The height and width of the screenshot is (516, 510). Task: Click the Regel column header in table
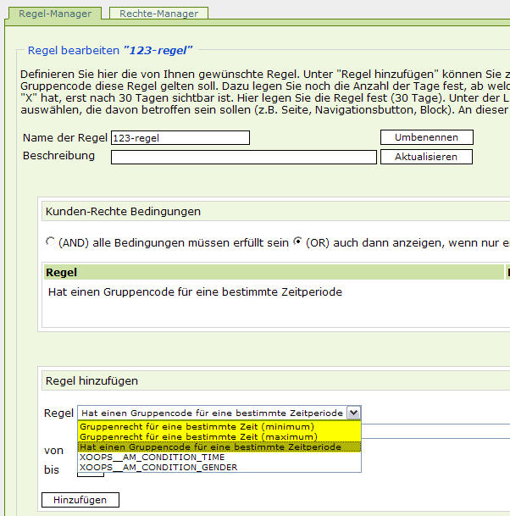(62, 273)
